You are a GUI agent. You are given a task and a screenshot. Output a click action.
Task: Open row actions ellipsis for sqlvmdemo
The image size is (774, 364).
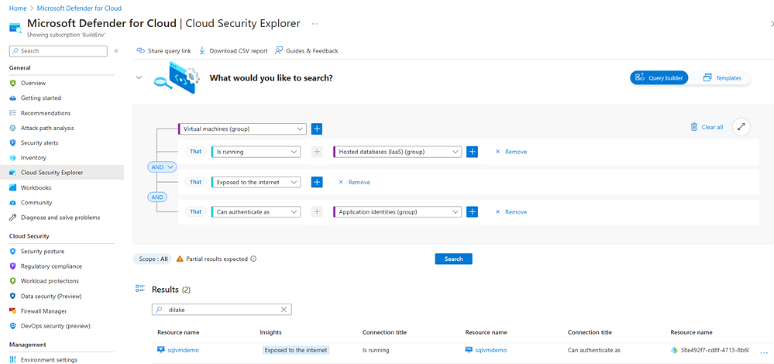765,352
